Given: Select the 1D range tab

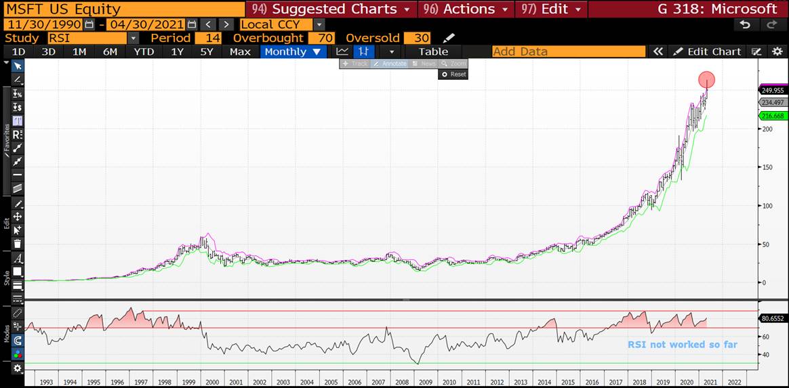Looking at the screenshot, I should (x=18, y=51).
